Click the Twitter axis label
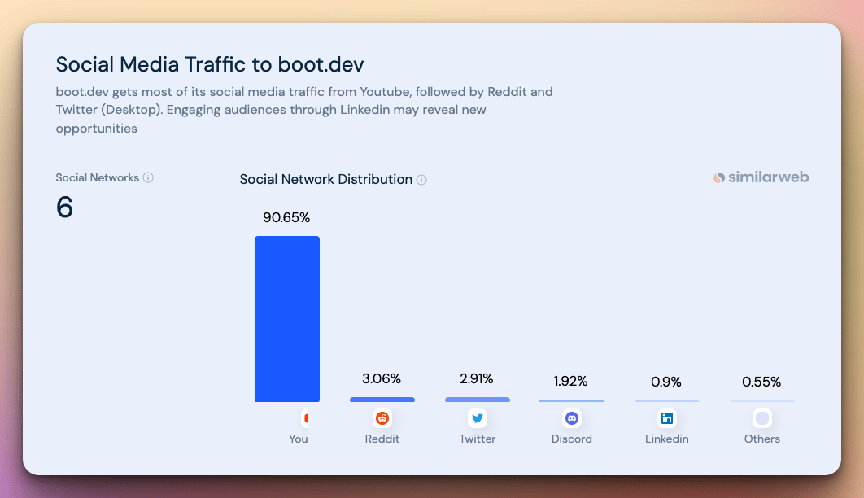 [478, 439]
